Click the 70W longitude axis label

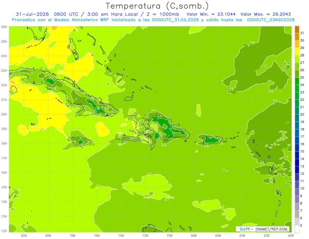169,235
